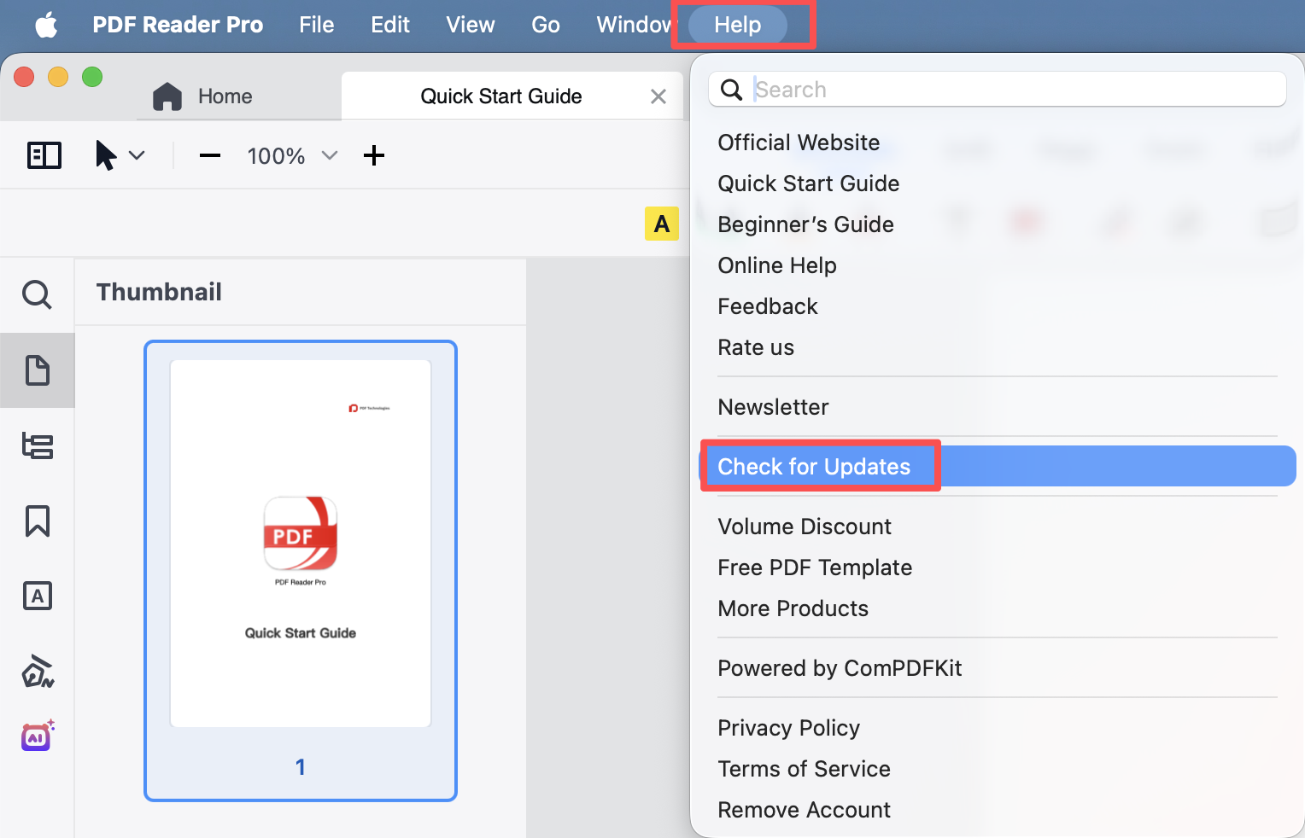Click the yellow highlight A icon

661,224
